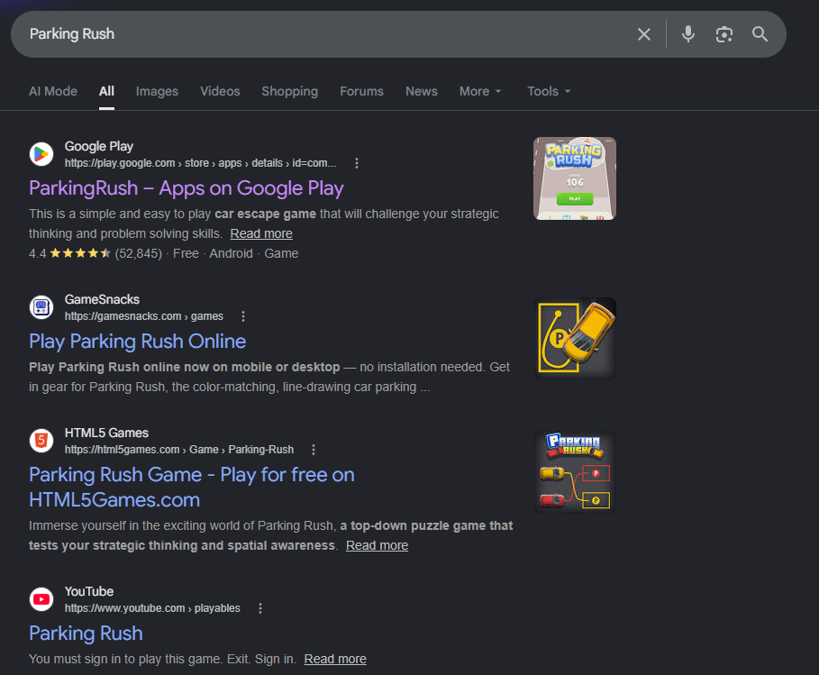Open the three-dot menu for GameSnacks result
819x675 pixels.
(243, 316)
